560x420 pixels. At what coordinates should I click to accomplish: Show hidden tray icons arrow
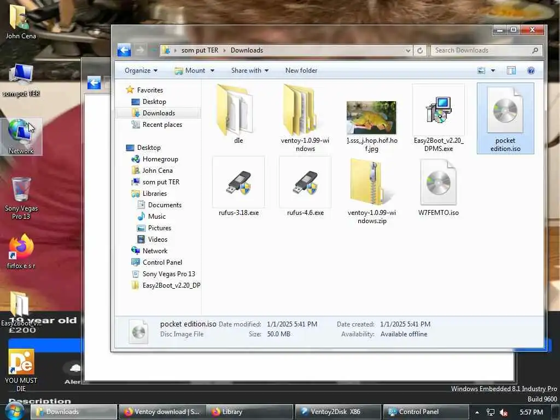[477, 412]
